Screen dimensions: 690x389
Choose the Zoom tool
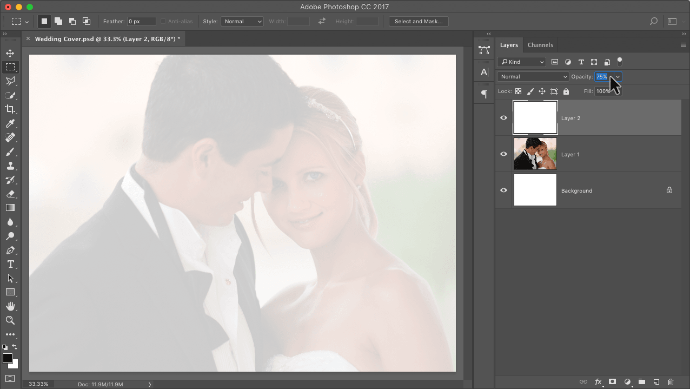[x=10, y=320]
